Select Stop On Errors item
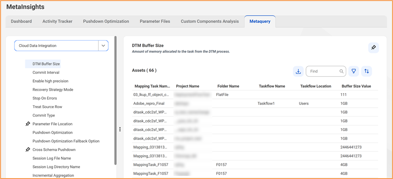Image resolution: width=393 pixels, height=179 pixels. (45, 98)
